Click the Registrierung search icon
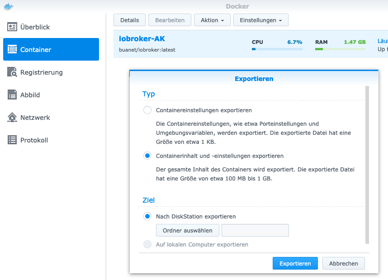 (x=12, y=72)
